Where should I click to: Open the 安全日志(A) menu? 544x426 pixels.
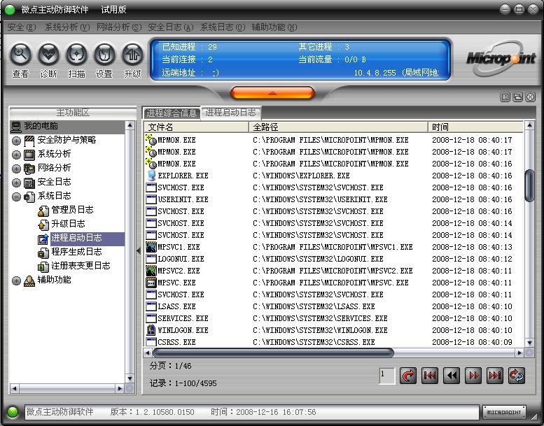click(x=171, y=27)
